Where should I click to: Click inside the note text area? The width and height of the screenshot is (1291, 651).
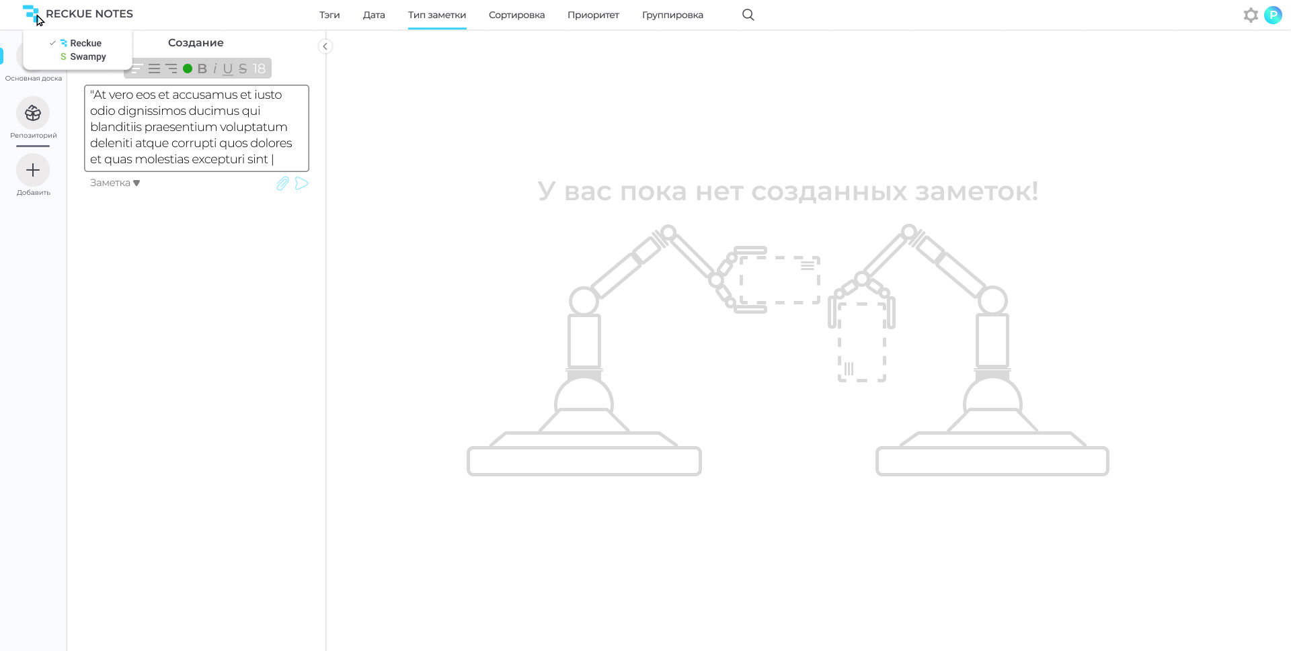(196, 128)
